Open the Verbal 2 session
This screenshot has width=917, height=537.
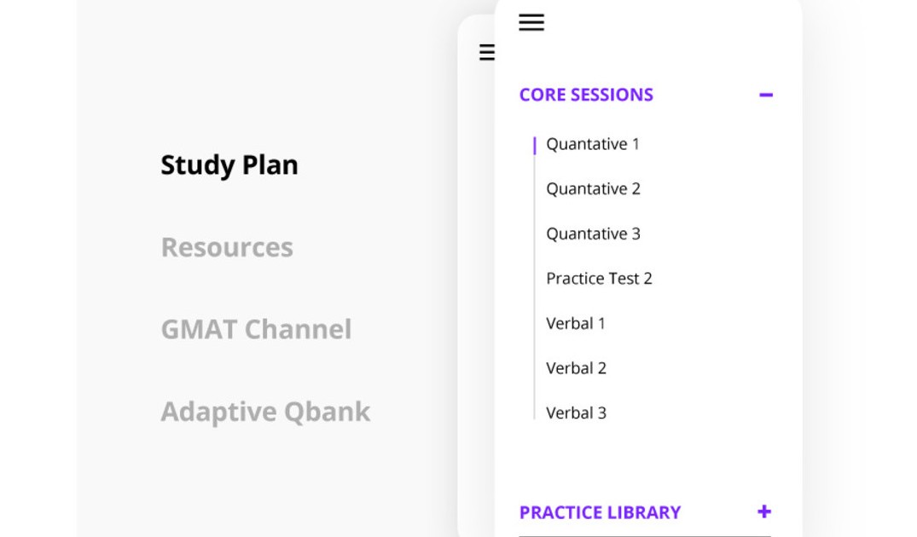[x=576, y=368]
